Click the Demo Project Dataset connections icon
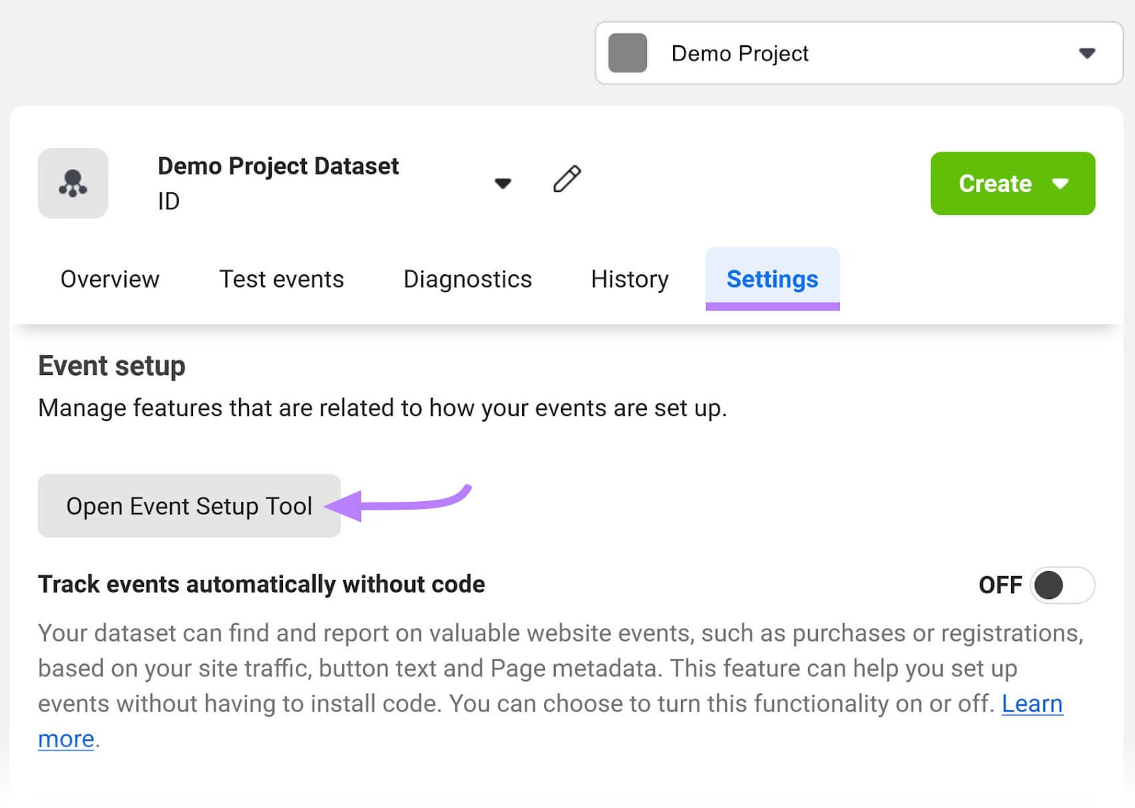Screen dimensions: 1135x808 click(73, 182)
